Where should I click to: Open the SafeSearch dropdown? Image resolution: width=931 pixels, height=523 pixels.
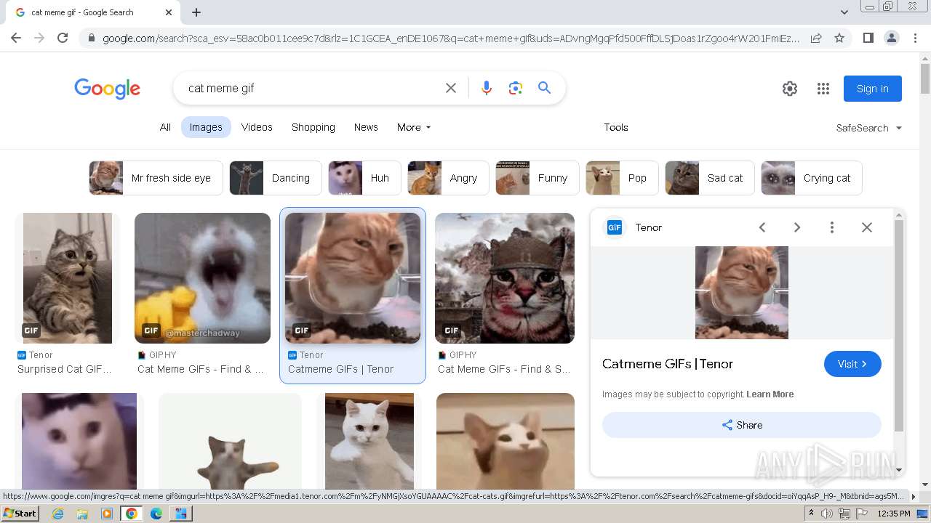869,128
